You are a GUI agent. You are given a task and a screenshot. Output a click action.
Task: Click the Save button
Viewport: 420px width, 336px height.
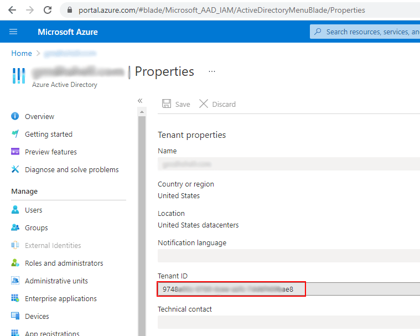[176, 104]
